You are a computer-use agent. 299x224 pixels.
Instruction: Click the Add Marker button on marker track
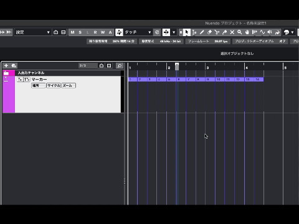pos(20,80)
